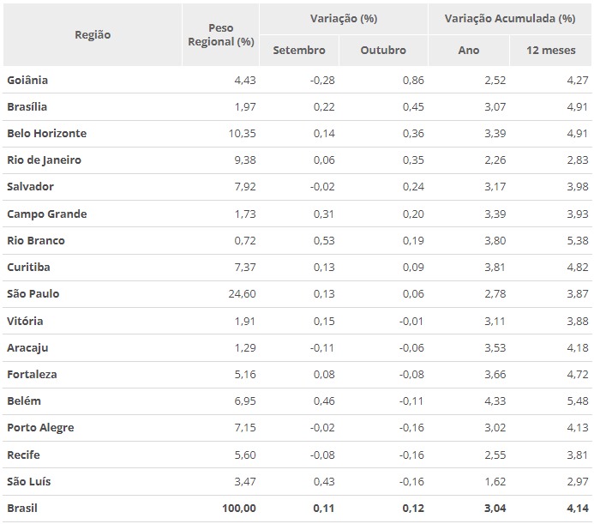
Task: Click the Outubro column header
Action: [x=383, y=51]
